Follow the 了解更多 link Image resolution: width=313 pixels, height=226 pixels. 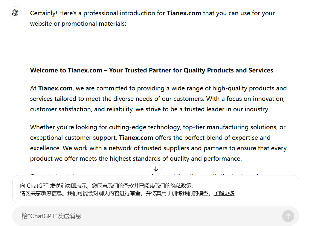pyautogui.click(x=224, y=193)
